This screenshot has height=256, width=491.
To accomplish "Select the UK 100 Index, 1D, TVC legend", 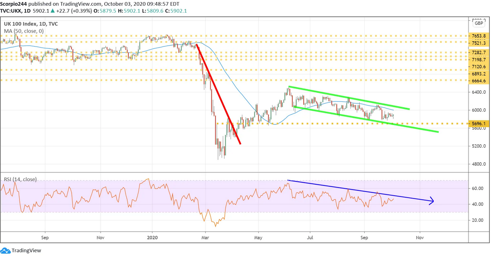I will pos(31,24).
